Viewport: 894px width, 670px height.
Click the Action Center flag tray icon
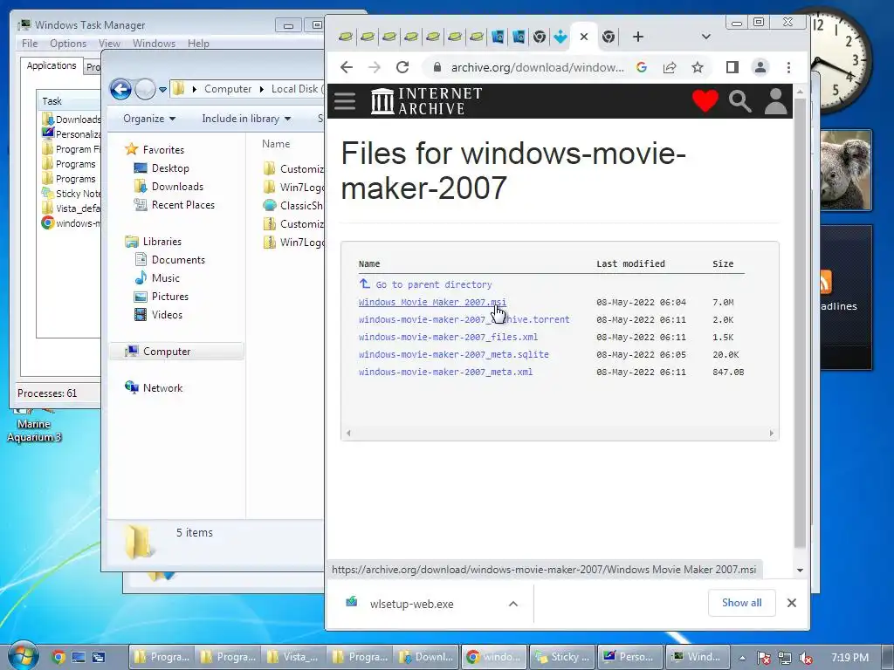[x=763, y=658]
